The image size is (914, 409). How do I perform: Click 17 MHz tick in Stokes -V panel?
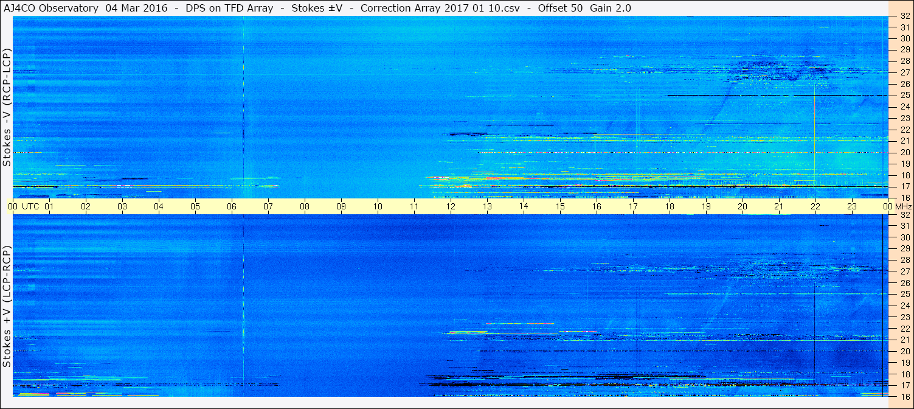905,186
